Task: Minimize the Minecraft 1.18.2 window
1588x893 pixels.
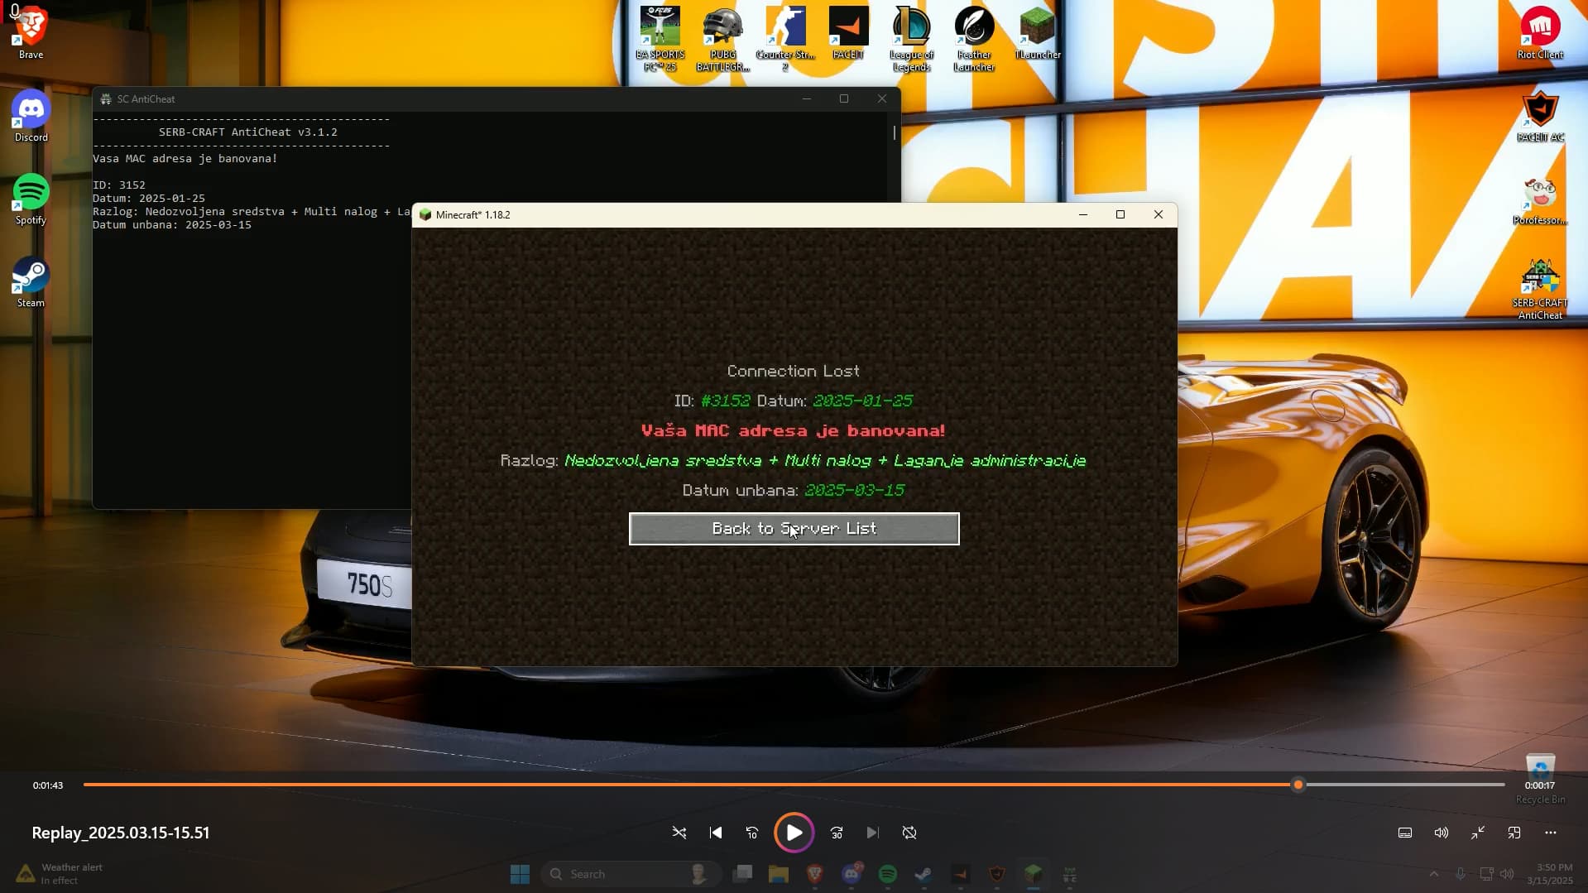Action: [1082, 214]
